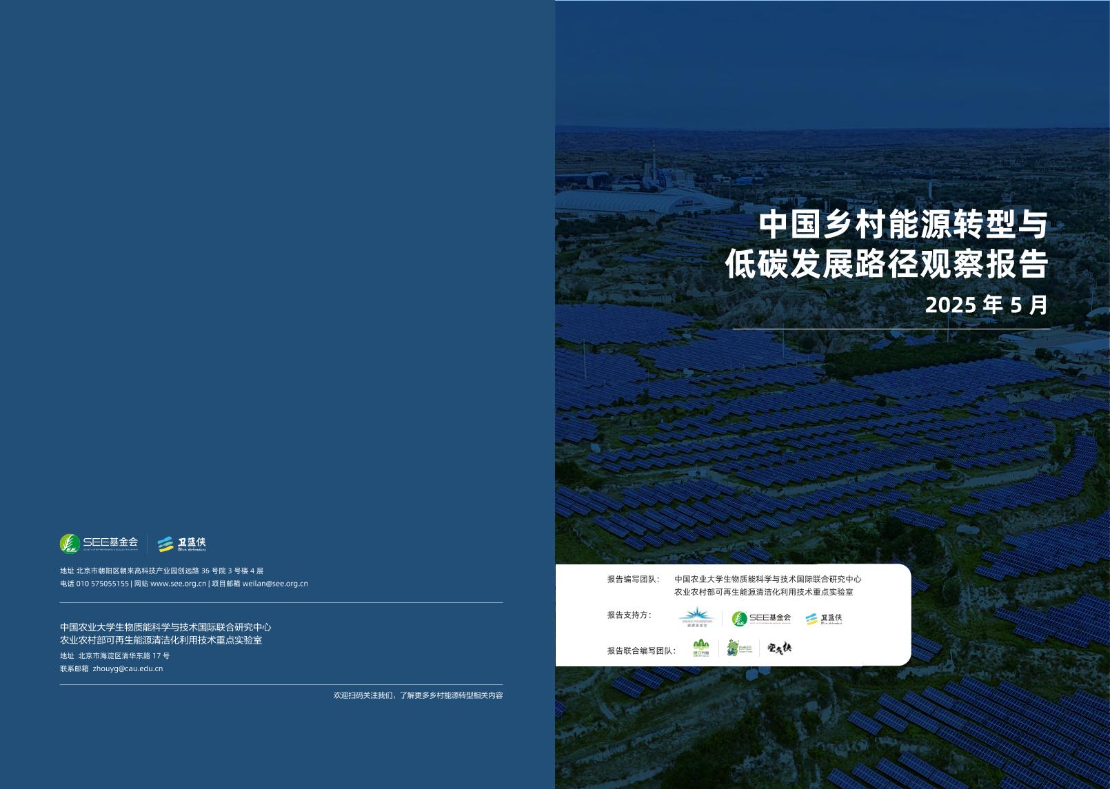This screenshot has height=789, width=1110.
Task: Select the 卫蓝侠 logo under 报告支持方
Action: (x=824, y=619)
